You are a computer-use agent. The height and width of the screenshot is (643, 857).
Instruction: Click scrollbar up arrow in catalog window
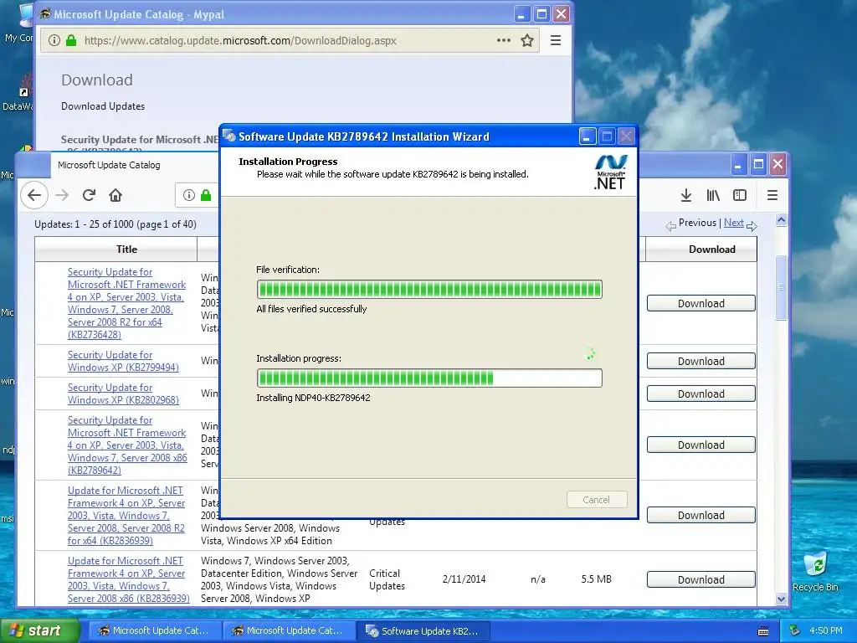click(782, 220)
